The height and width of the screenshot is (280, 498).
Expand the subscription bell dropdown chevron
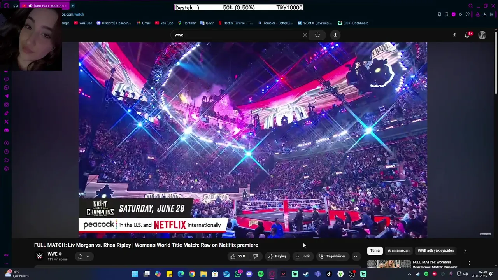(x=88, y=256)
